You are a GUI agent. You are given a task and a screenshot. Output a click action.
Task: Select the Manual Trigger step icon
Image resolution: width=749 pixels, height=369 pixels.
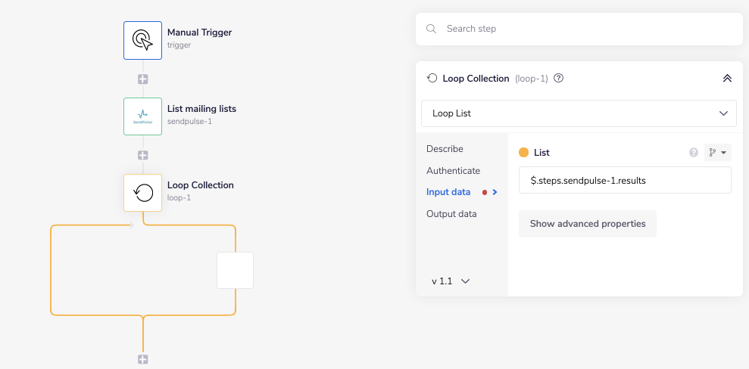coord(142,40)
